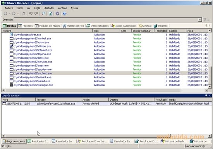Click the Help question mark icon

click(x=65, y=14)
